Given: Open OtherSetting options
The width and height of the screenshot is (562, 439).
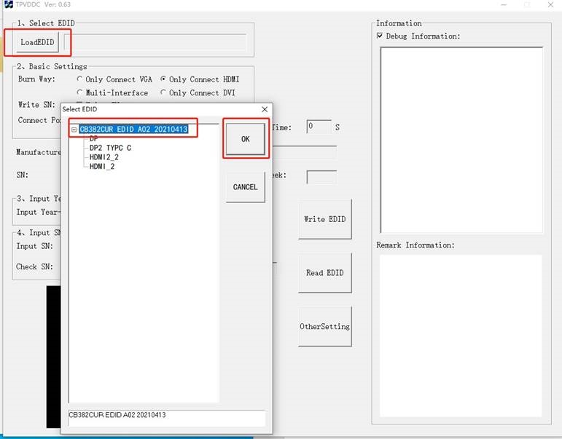Looking at the screenshot, I should click(324, 327).
